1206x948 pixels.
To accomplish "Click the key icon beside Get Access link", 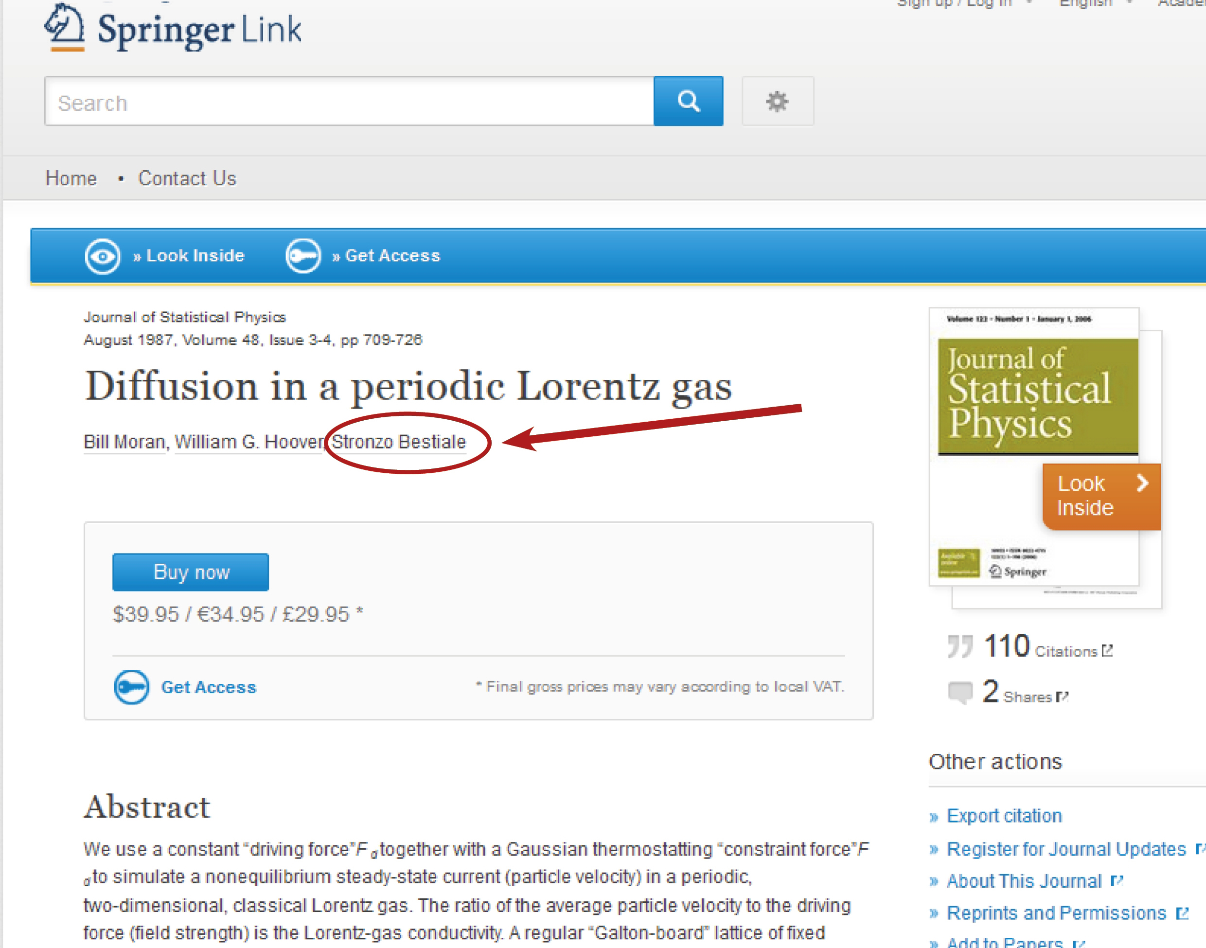I will point(131,687).
